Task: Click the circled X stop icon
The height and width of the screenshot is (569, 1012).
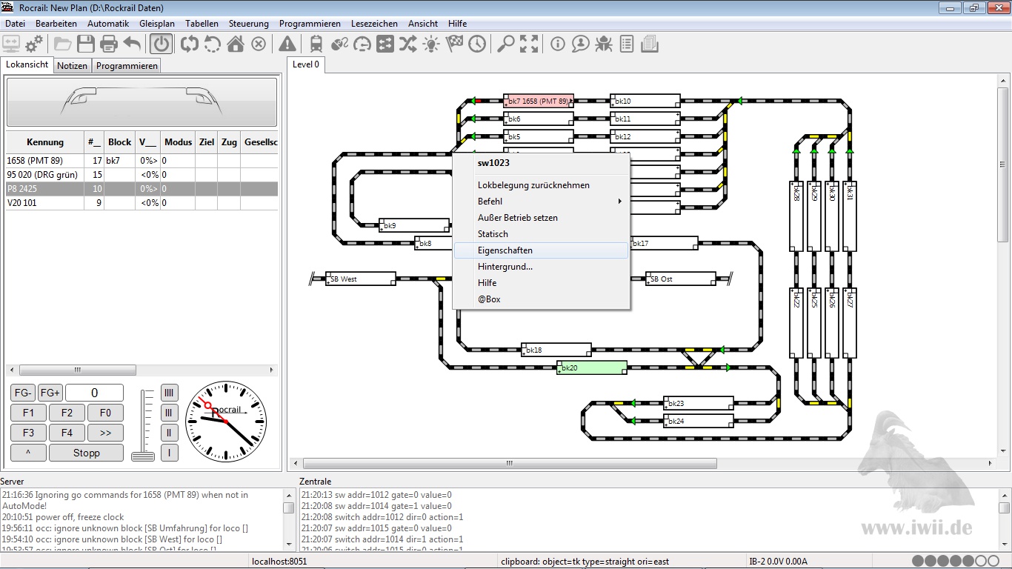Action: point(259,44)
